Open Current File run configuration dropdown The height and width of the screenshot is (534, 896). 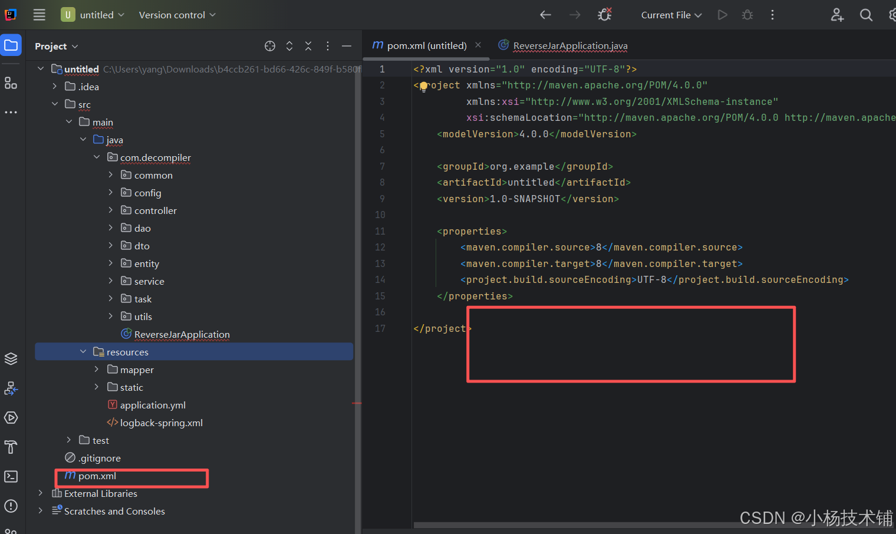pyautogui.click(x=671, y=15)
